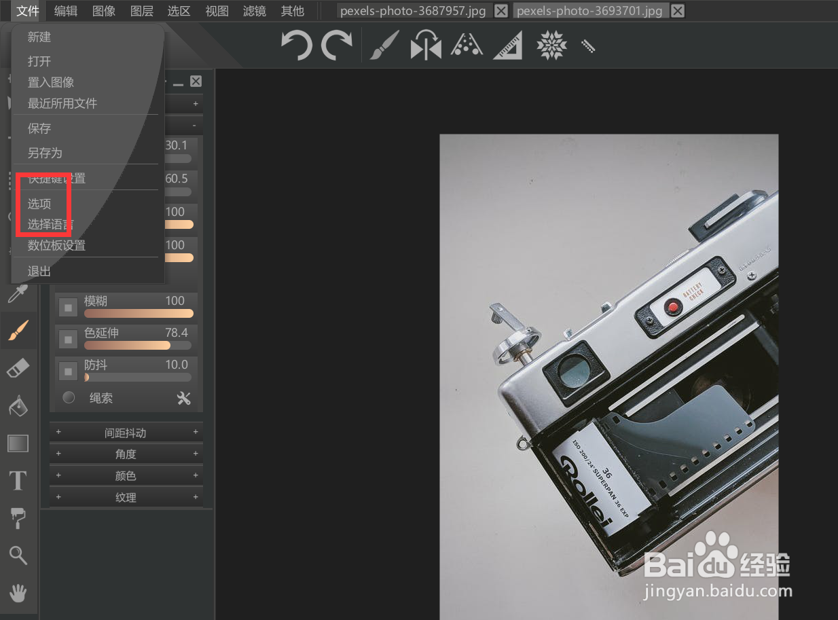This screenshot has width=838, height=620.
Task: Collapse the panel section with minus sign
Action: tap(194, 126)
